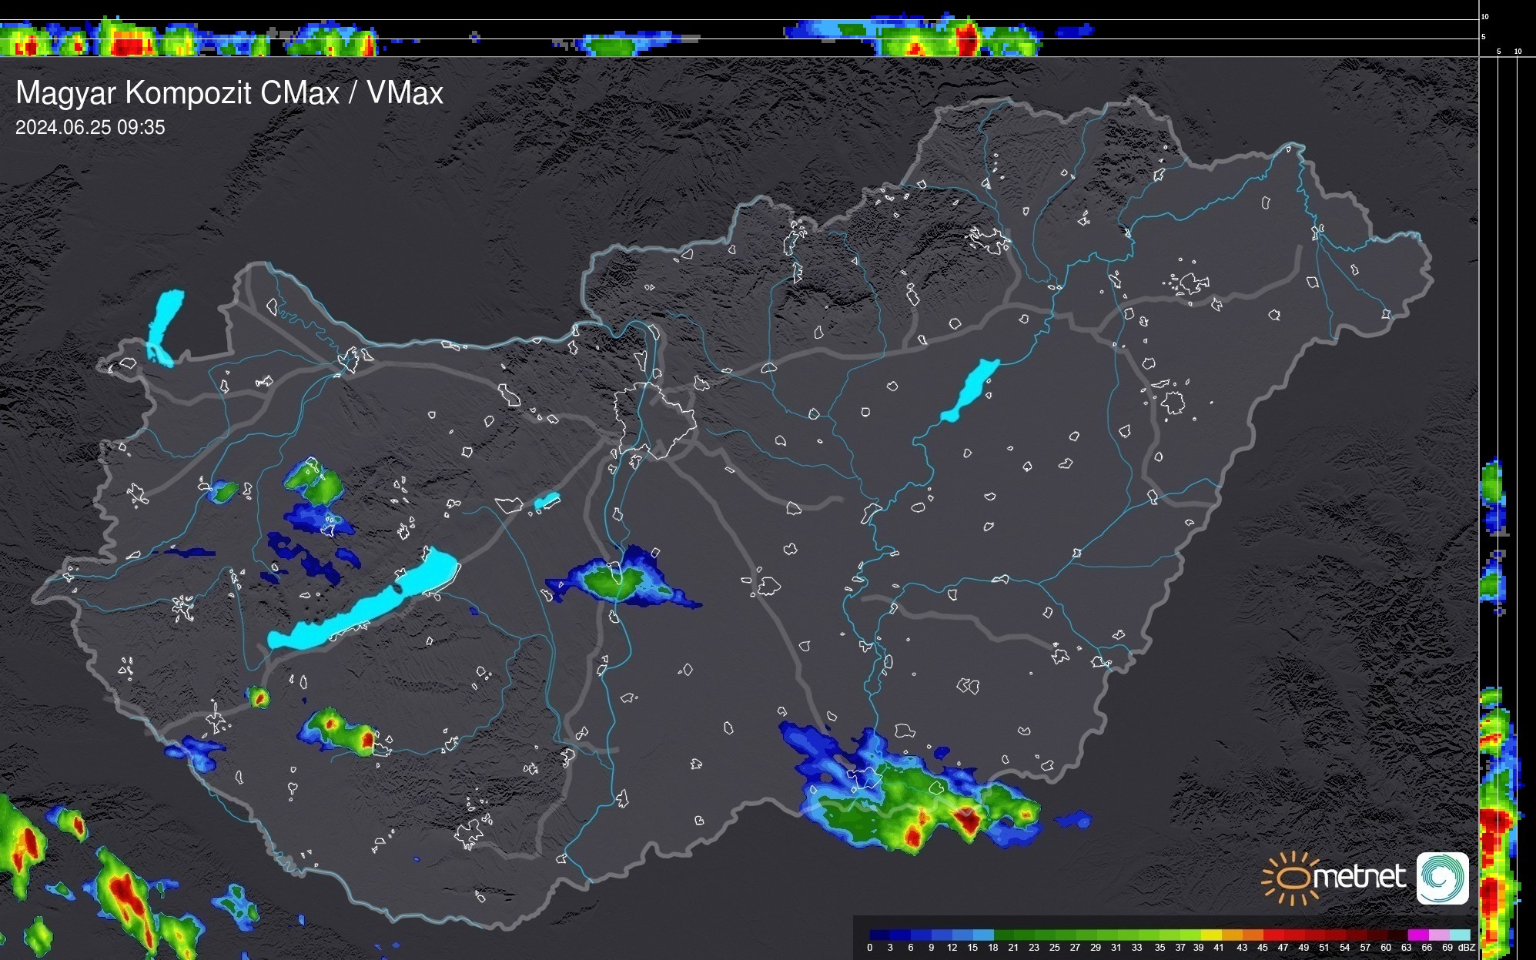
Task: Click the dBZ unit label in the legend
Action: point(1467,948)
